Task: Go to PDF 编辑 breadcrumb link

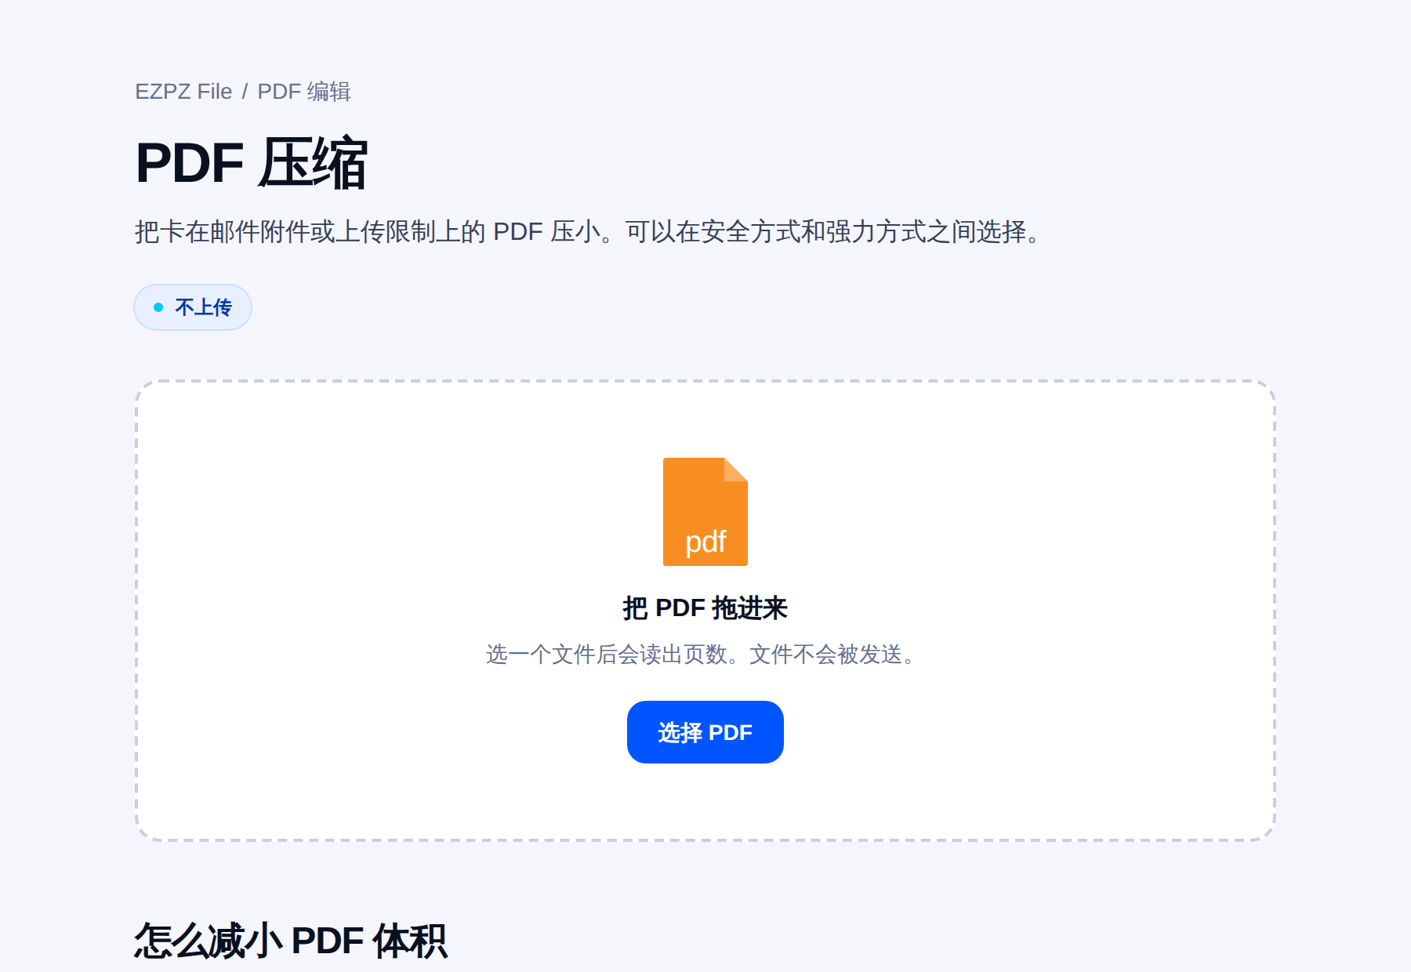Action: coord(304,92)
